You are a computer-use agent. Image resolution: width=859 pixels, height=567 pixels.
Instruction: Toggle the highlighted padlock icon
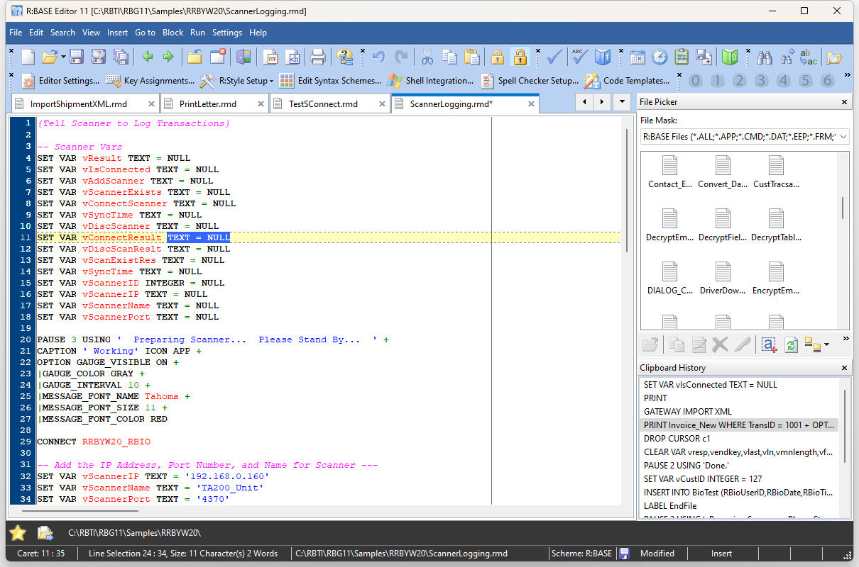[520, 57]
